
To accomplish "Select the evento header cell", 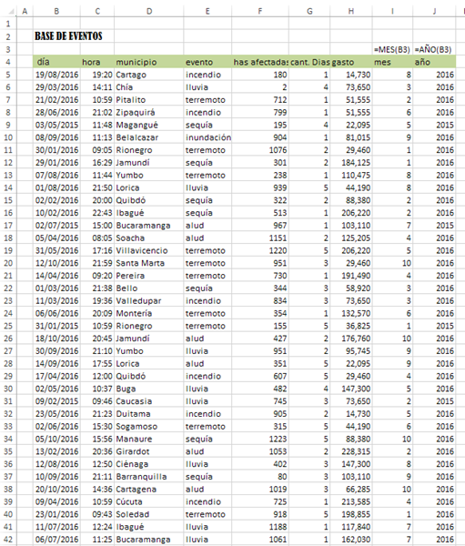I will [x=207, y=62].
